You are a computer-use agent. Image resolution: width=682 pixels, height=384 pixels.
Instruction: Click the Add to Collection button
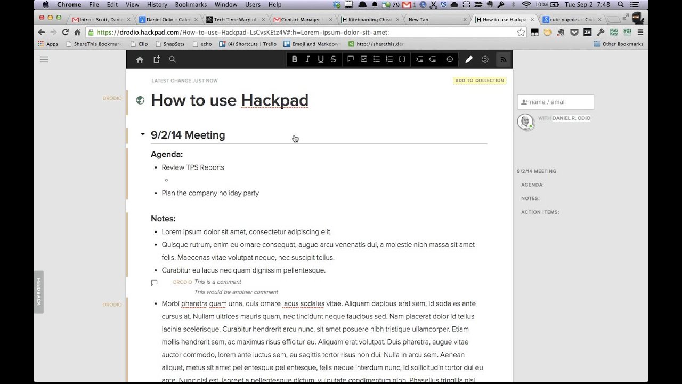[x=480, y=81]
